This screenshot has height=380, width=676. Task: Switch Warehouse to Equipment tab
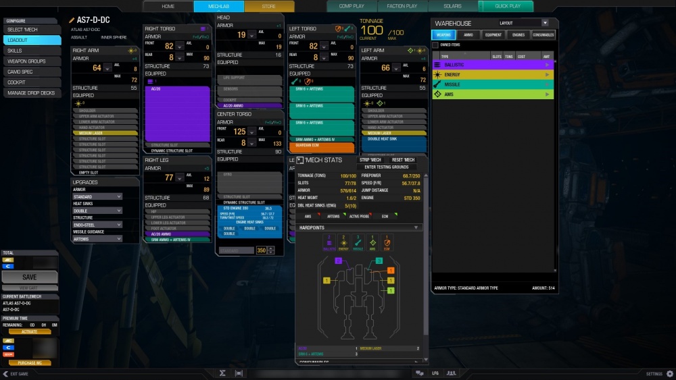[493, 35]
